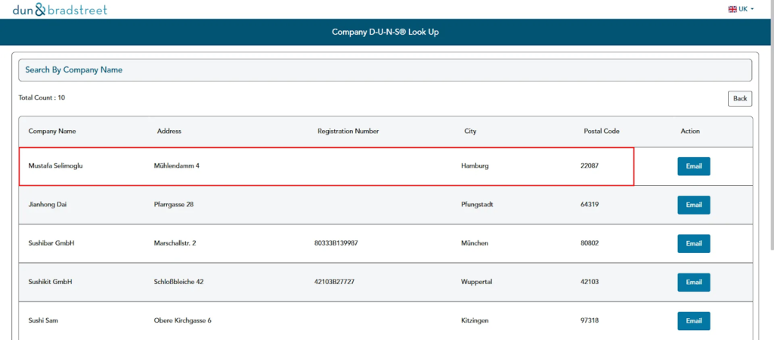Screen dimensions: 774x340
Task: Email the Mustafa Selimoglu company record
Action: click(693, 166)
